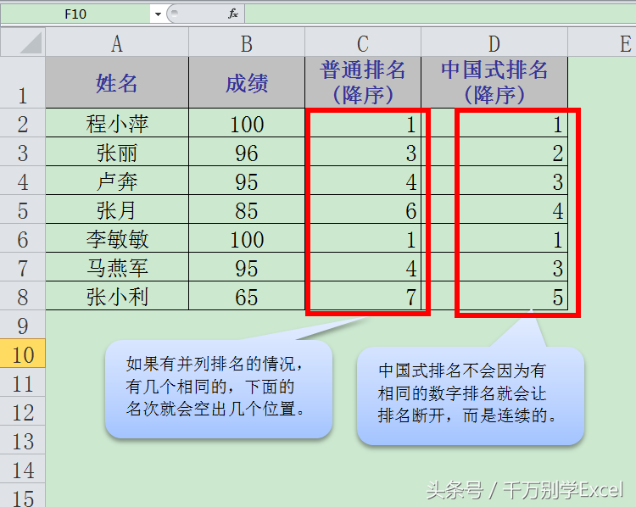
Task: Select column A header
Action: tap(117, 42)
